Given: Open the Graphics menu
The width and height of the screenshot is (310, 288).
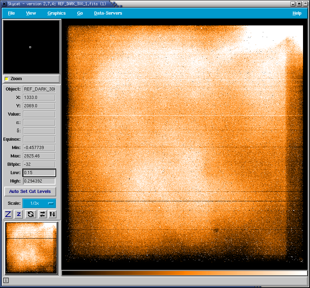Looking at the screenshot, I should 56,13.
